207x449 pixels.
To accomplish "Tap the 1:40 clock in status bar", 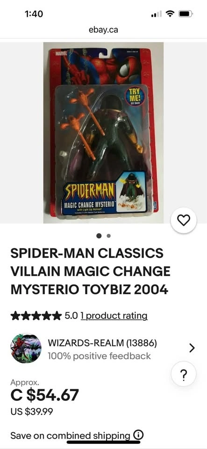I will (34, 14).
